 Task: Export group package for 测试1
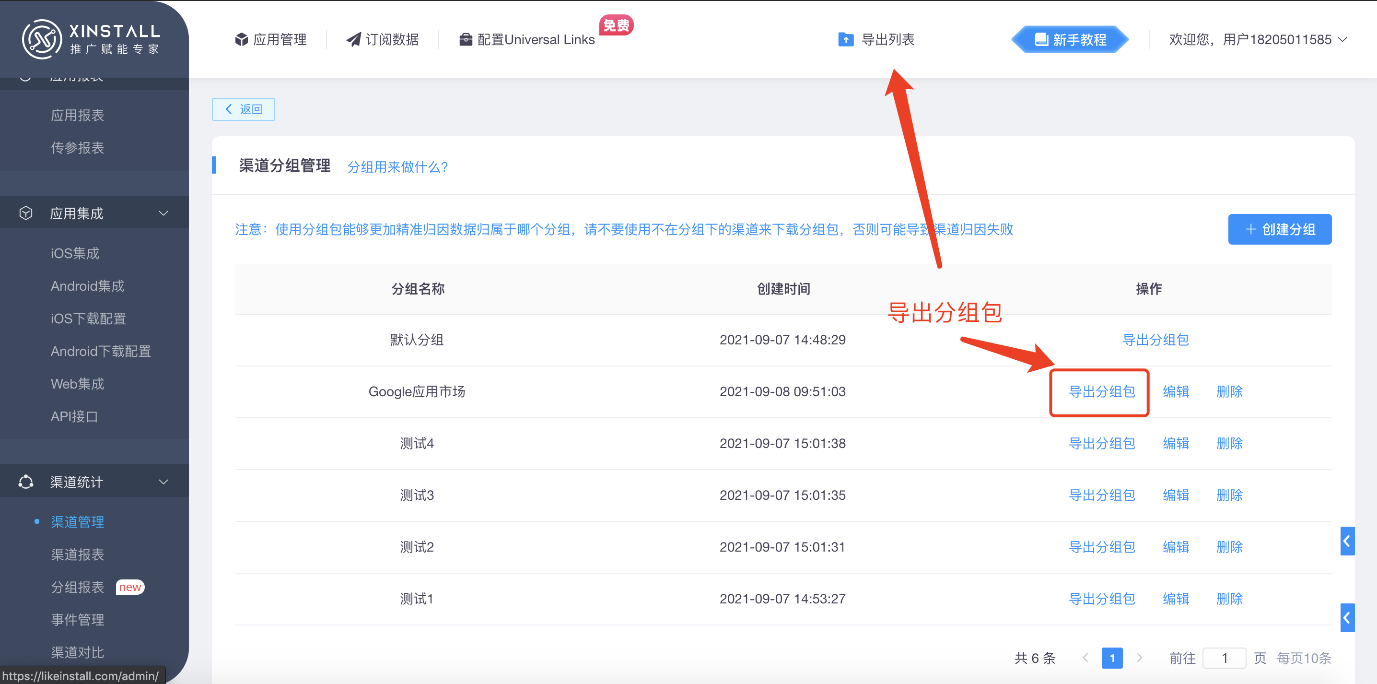(1102, 599)
